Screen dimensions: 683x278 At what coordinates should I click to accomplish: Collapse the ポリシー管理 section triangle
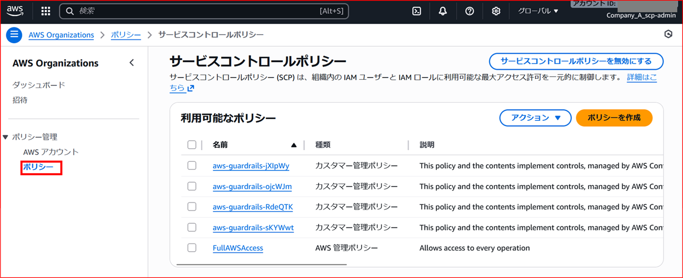click(x=6, y=137)
